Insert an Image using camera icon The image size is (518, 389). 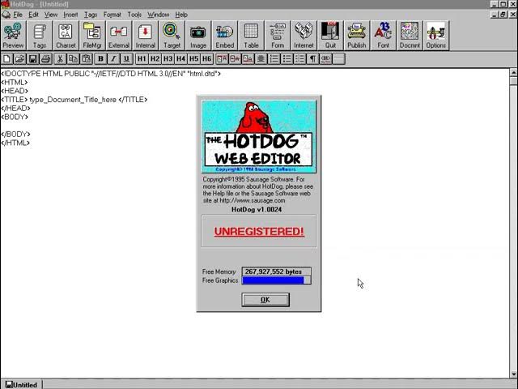point(197,36)
